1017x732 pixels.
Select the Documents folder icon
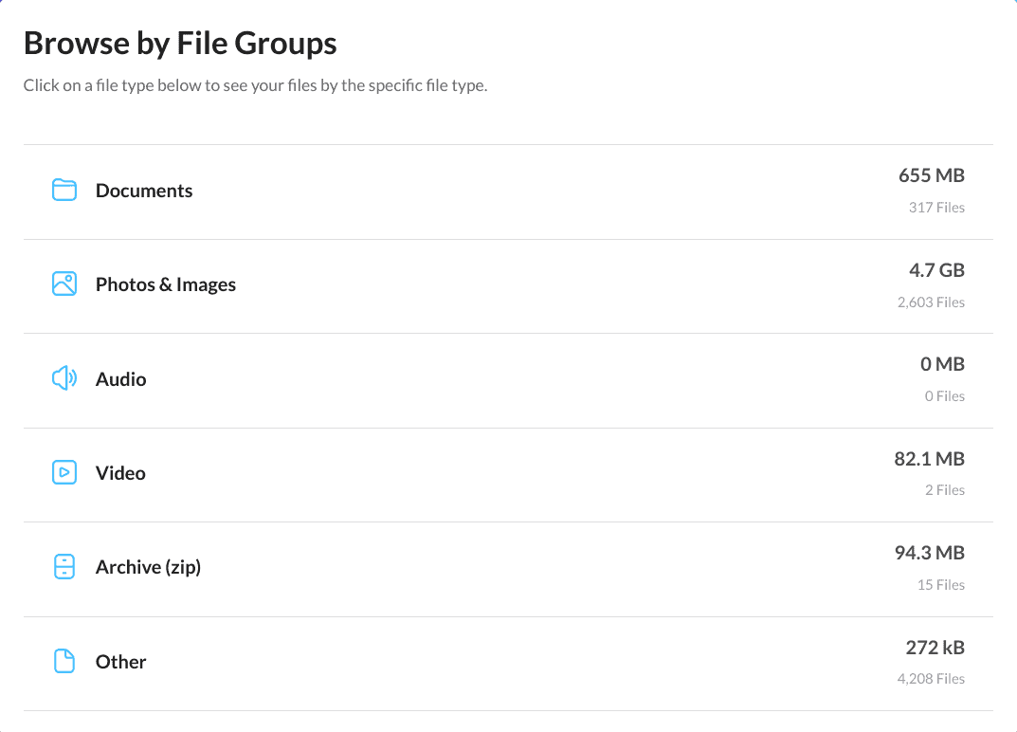pyautogui.click(x=64, y=190)
